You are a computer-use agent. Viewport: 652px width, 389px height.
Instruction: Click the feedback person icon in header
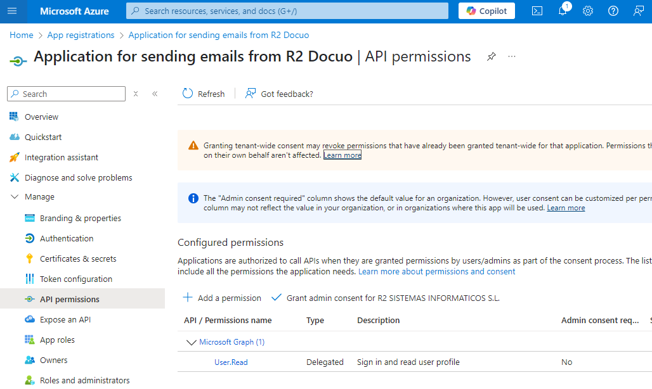[638, 11]
